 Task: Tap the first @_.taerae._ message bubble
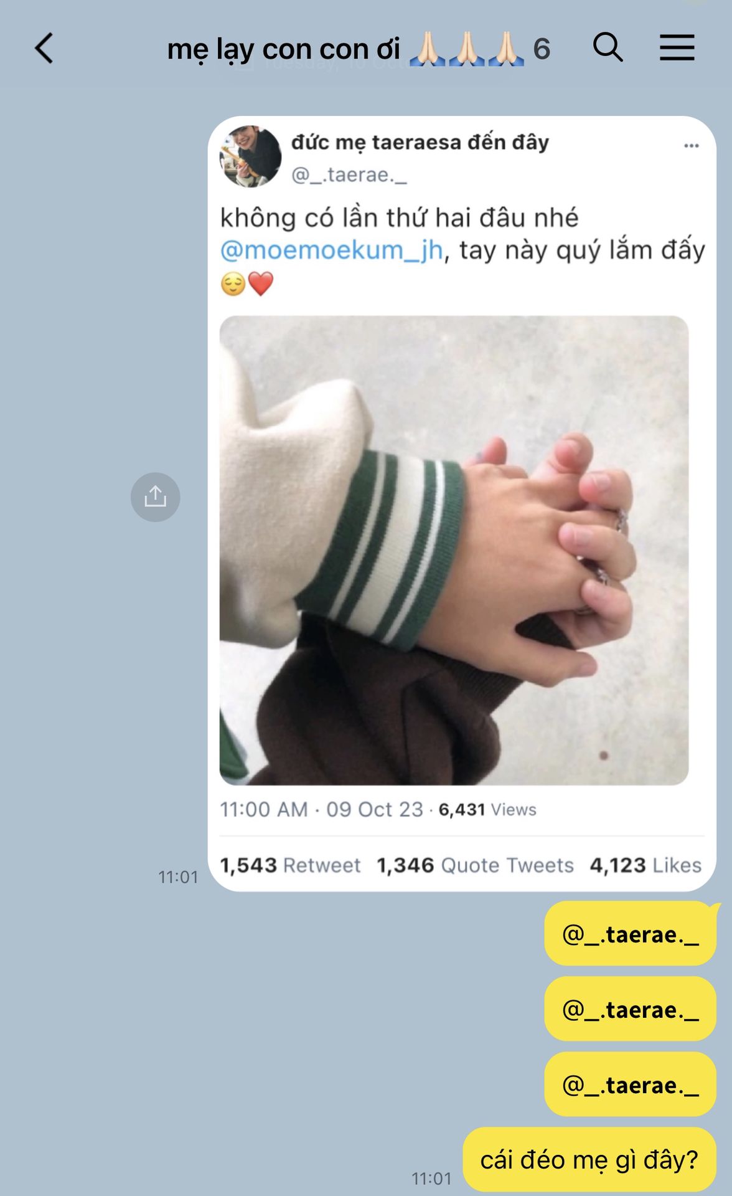click(630, 933)
